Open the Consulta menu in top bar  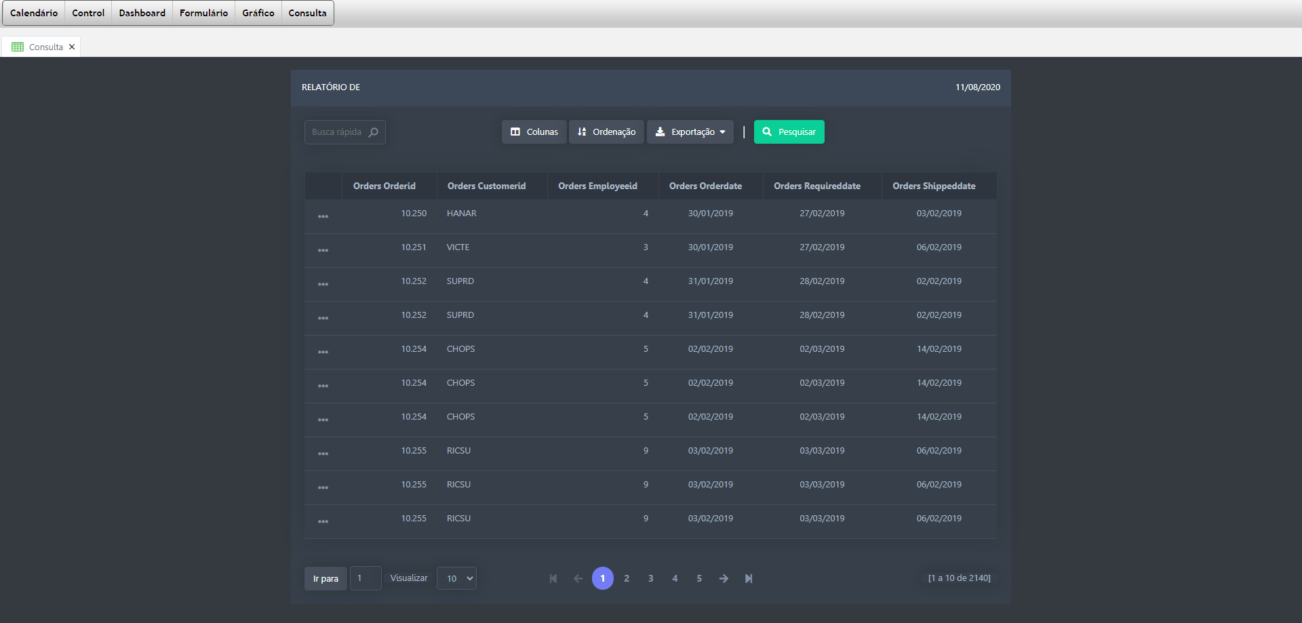click(307, 13)
